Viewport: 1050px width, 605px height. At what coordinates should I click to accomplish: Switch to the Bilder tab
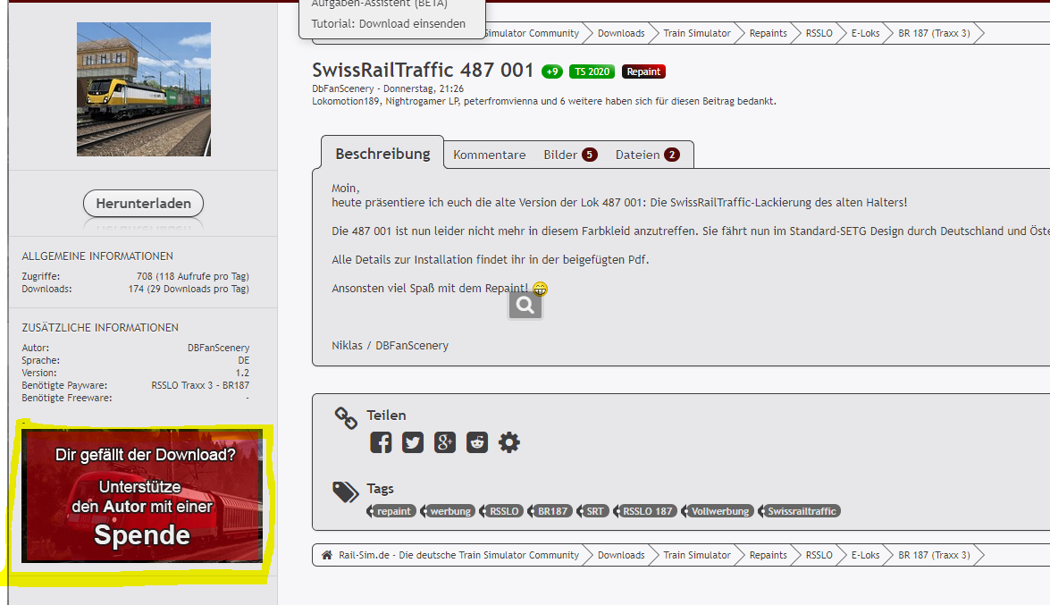[570, 155]
